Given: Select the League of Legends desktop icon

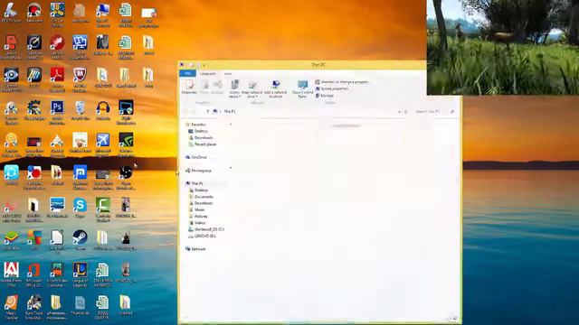Looking at the screenshot, I should (x=80, y=274).
